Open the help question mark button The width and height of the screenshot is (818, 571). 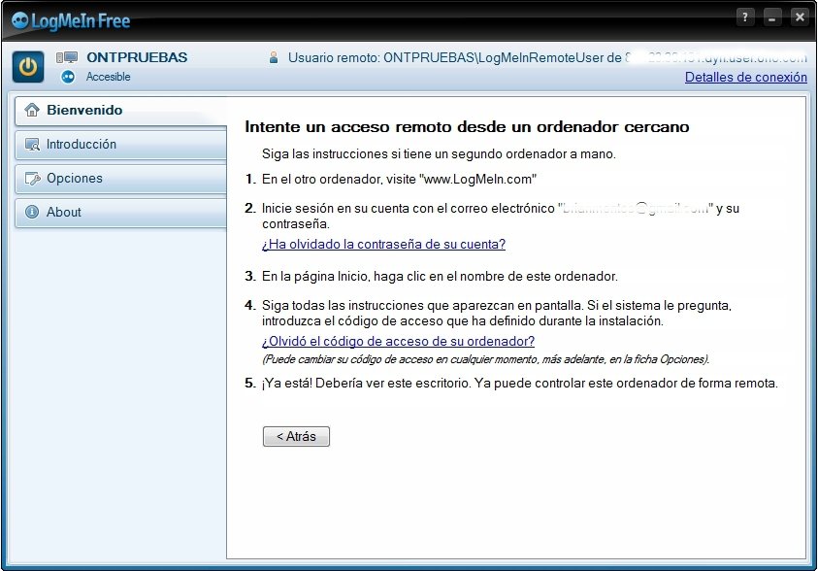coord(745,17)
